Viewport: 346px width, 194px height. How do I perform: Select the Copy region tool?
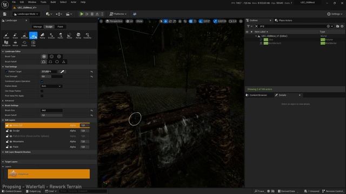(x=34, y=43)
